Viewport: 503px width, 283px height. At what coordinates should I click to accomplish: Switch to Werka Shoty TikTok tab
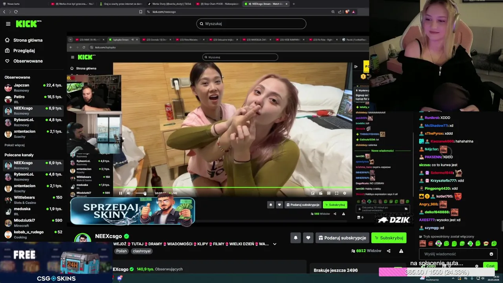click(169, 4)
